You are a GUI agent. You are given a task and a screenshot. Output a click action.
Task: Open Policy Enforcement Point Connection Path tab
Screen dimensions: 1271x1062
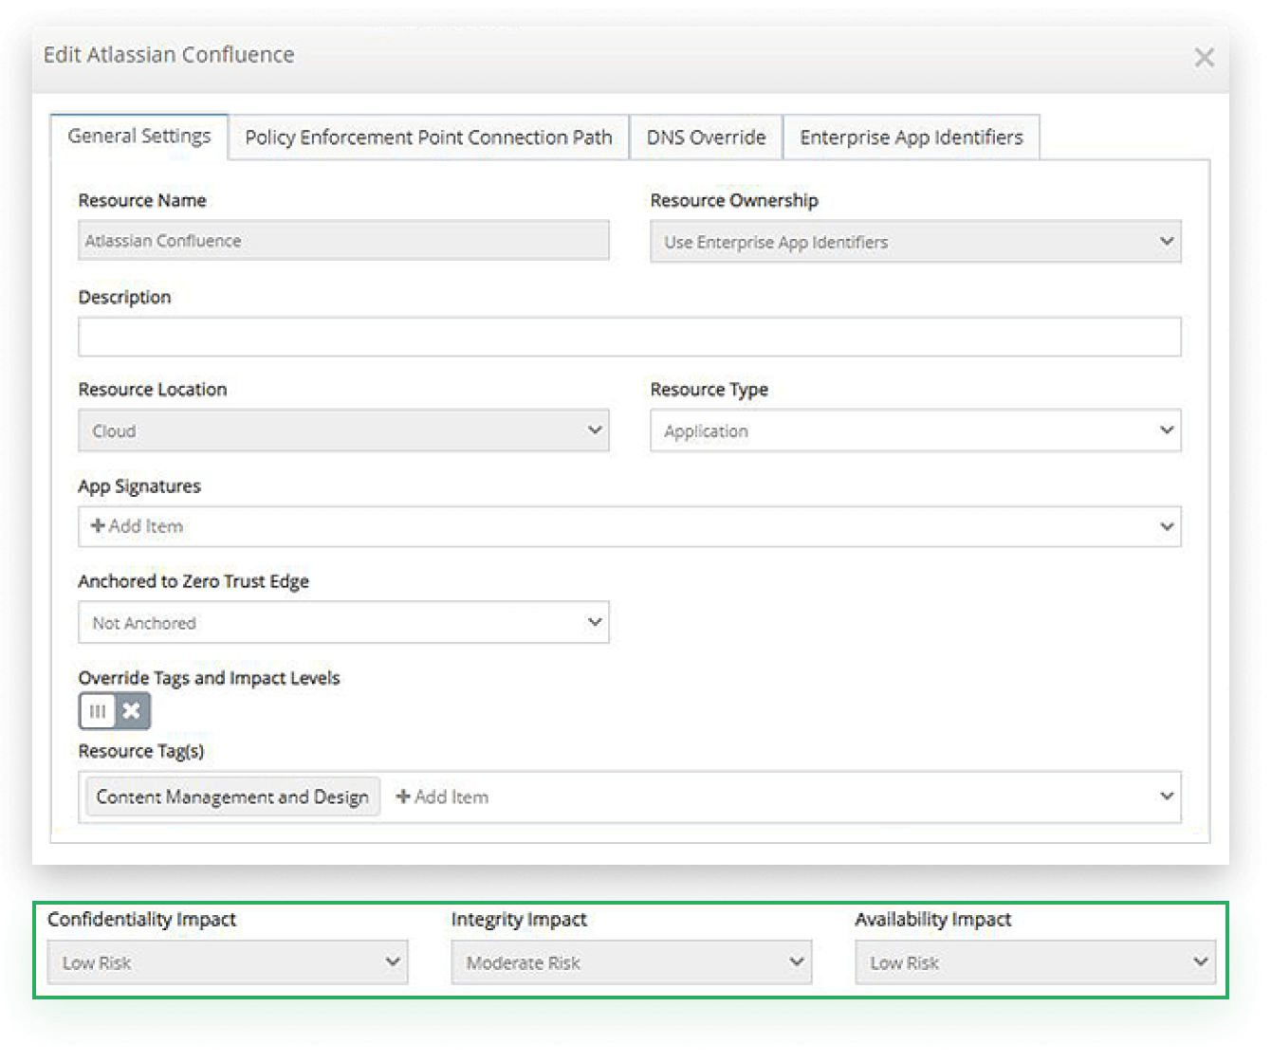429,137
